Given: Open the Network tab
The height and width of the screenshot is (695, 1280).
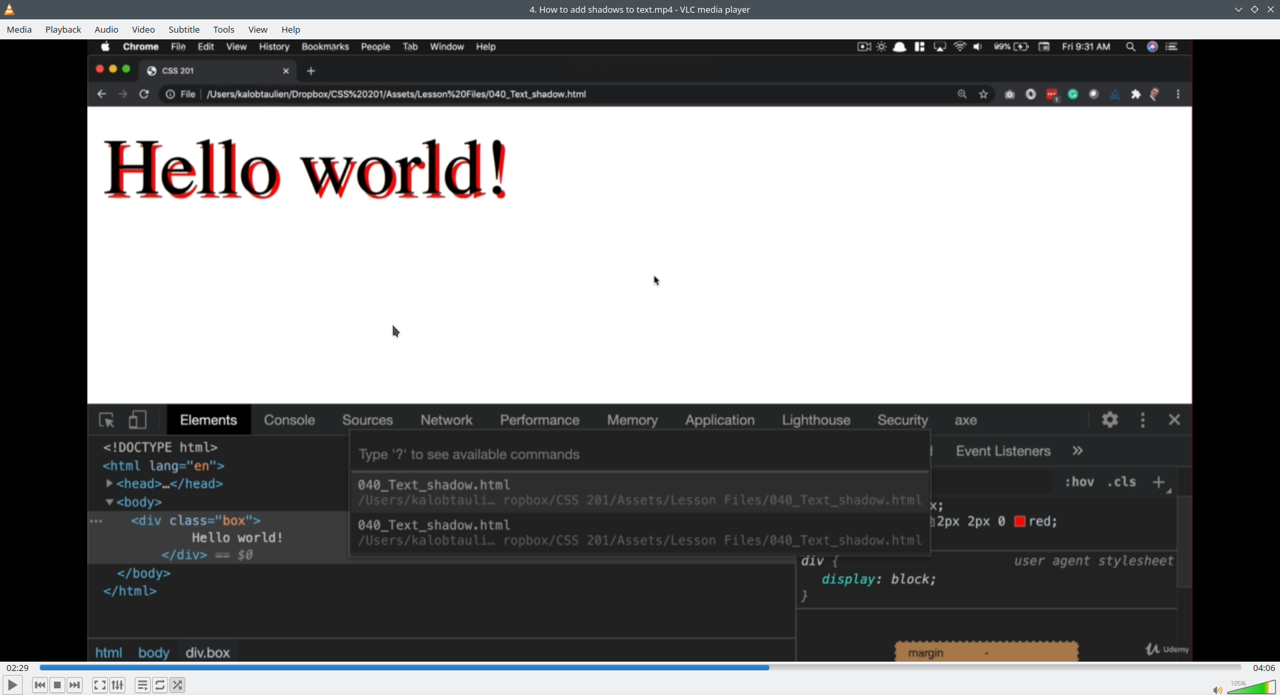Looking at the screenshot, I should (447, 420).
